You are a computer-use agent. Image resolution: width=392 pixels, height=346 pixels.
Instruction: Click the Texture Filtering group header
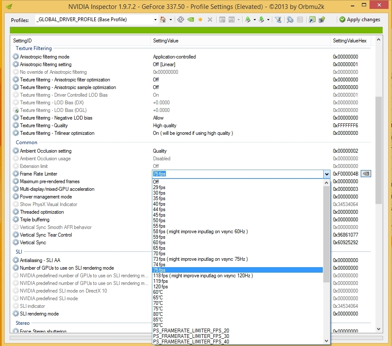[34, 48]
